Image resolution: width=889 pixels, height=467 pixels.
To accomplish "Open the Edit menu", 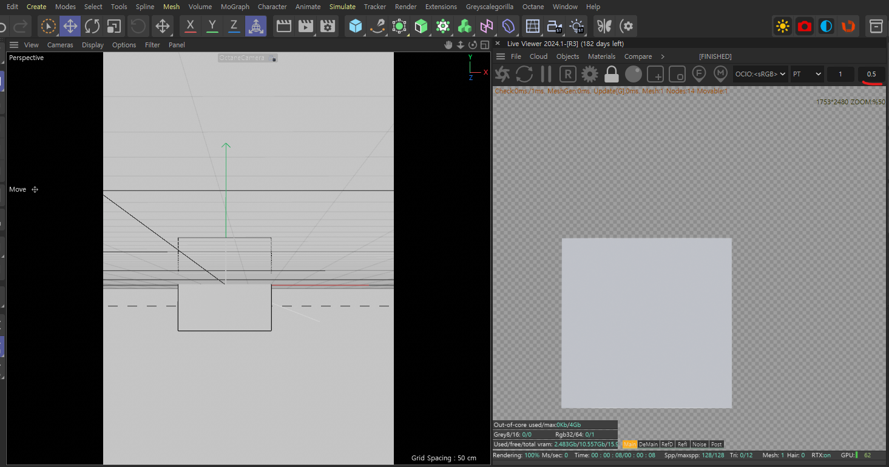I will coord(12,7).
